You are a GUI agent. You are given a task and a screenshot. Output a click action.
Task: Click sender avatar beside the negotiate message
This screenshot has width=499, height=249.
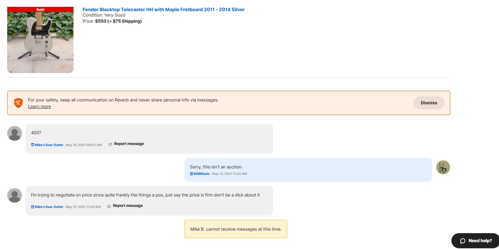[15, 195]
